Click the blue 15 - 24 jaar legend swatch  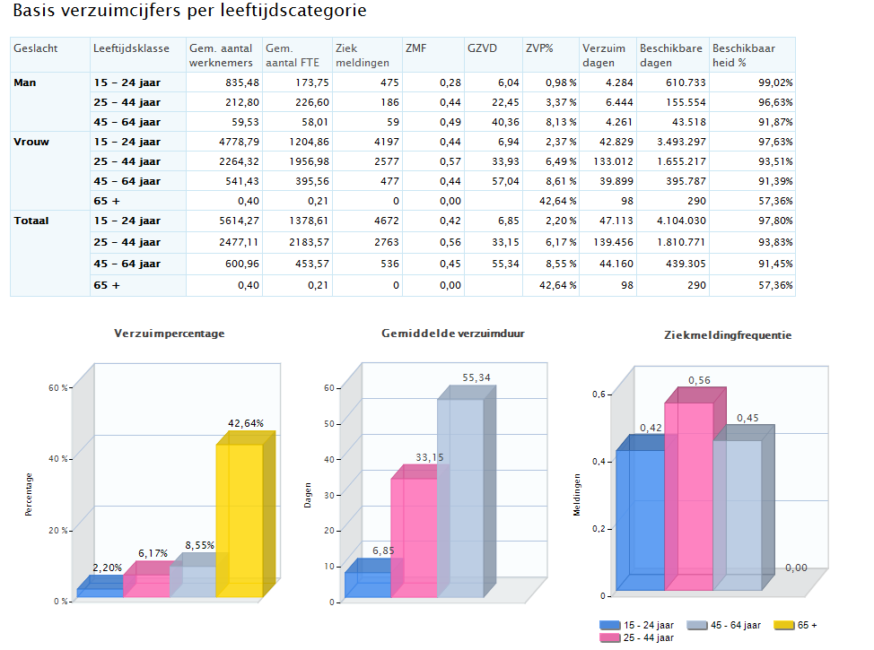(610, 625)
